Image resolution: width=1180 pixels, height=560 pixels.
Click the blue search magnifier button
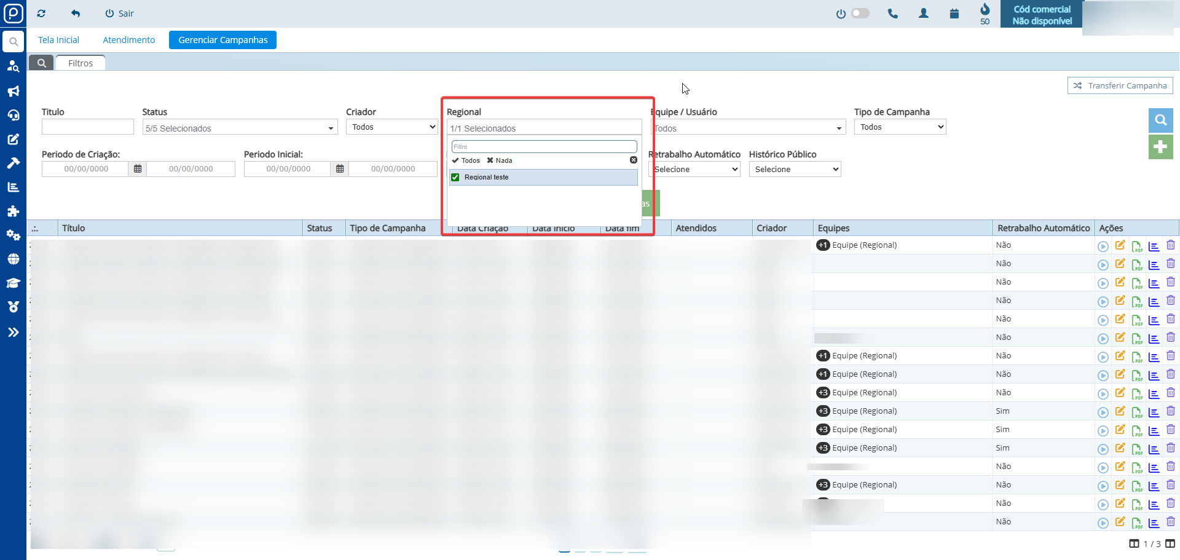1160,120
